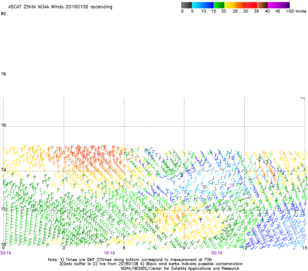Screen dimensions: 308x271
Task: Click the yellow 20-25 knots color bar segment
Action: pyautogui.click(x=230, y=5)
